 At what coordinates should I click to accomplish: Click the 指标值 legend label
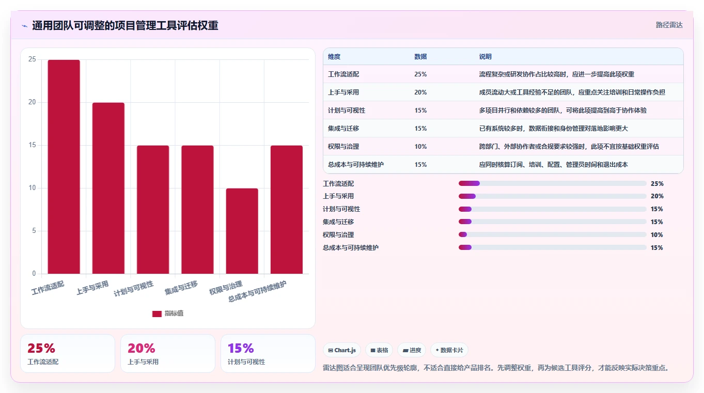click(174, 313)
